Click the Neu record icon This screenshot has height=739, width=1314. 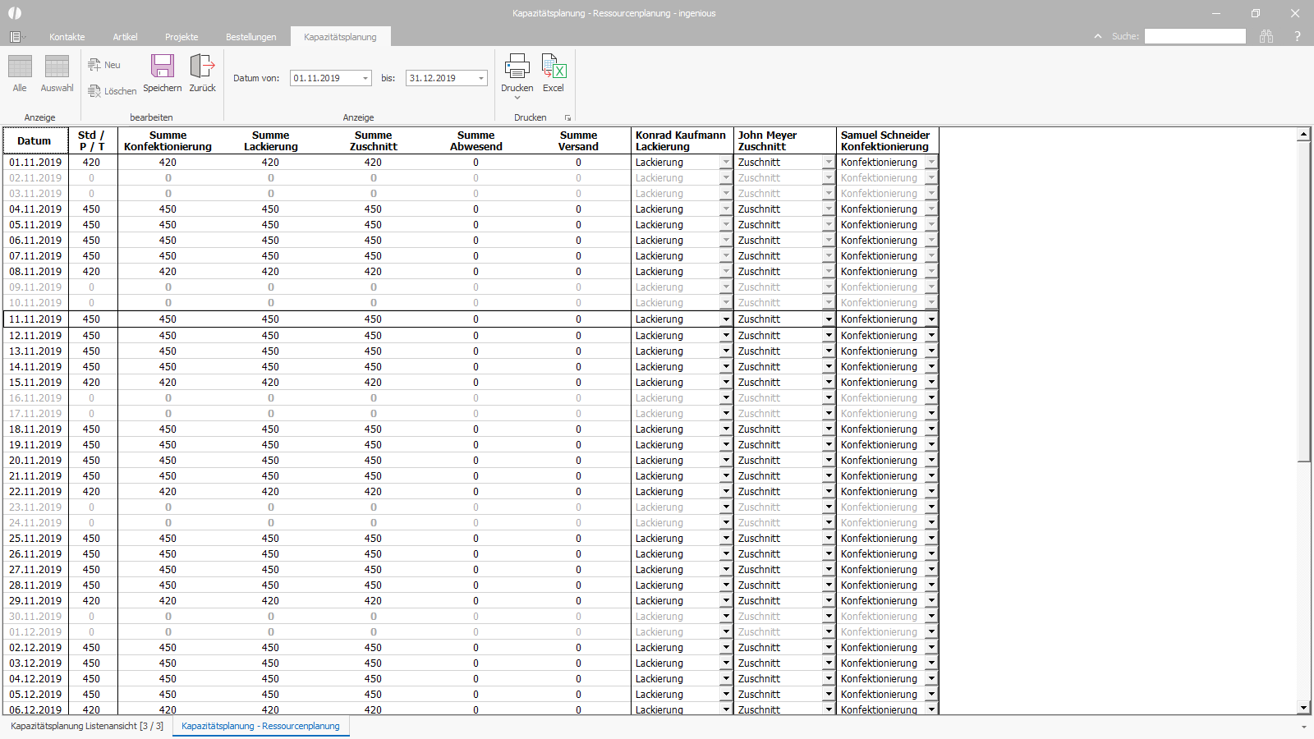95,65
